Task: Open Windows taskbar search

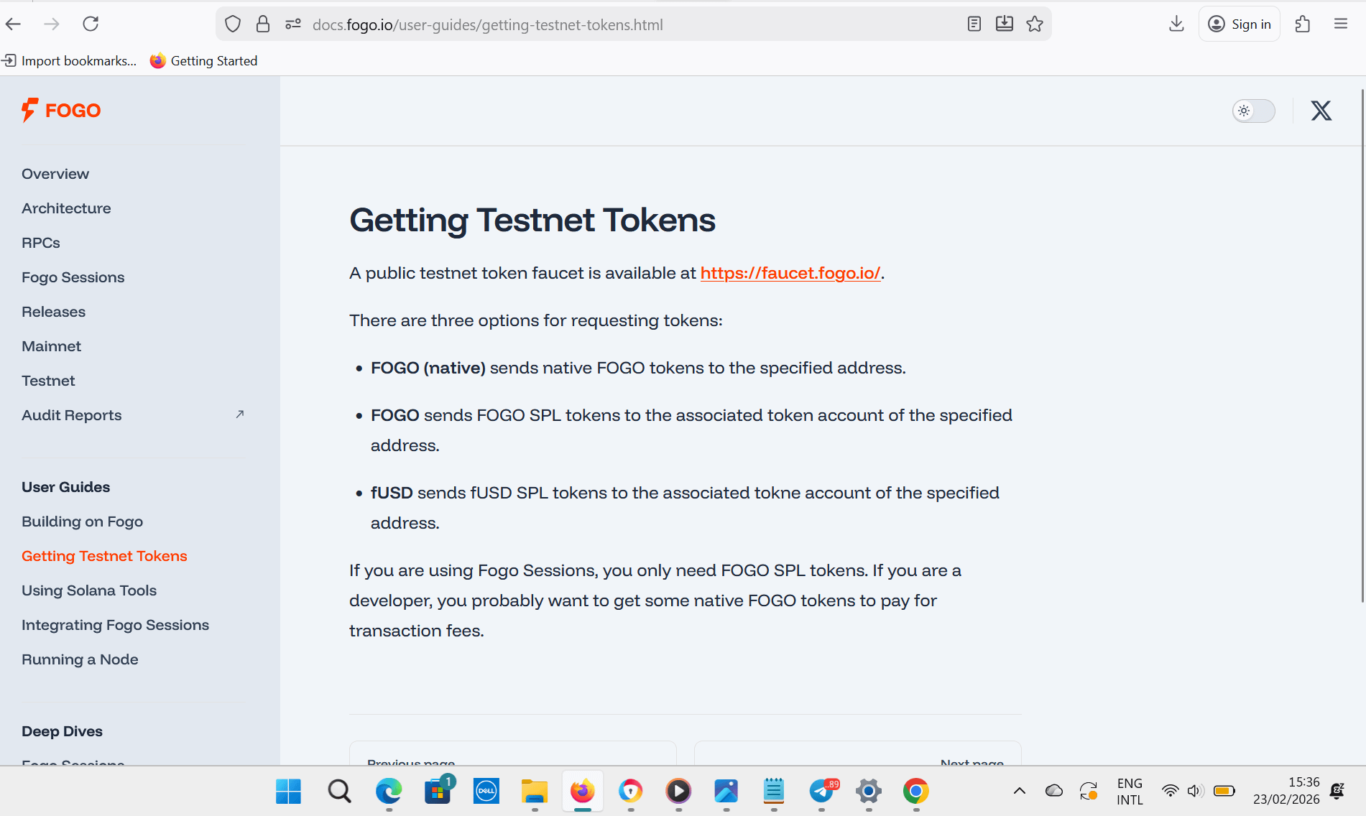Action: 339,792
